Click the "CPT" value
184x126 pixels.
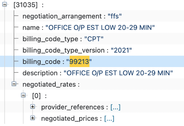[94, 39]
